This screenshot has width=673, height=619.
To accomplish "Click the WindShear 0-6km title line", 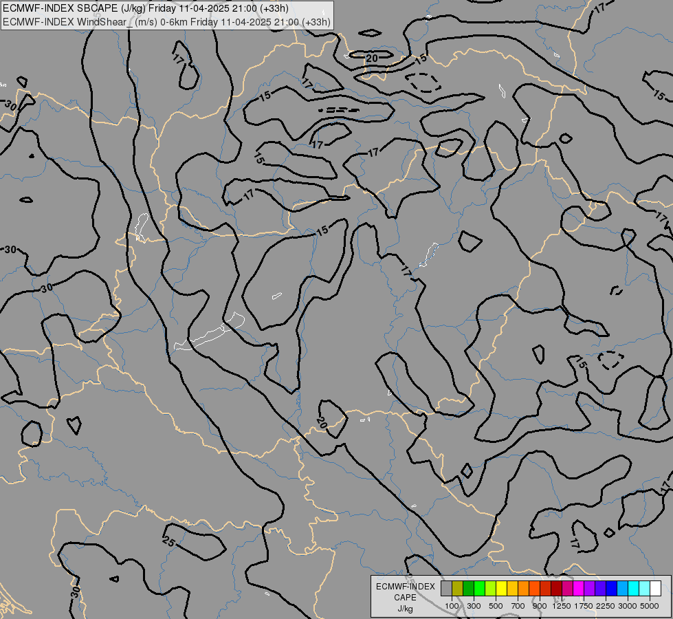I will [x=166, y=21].
